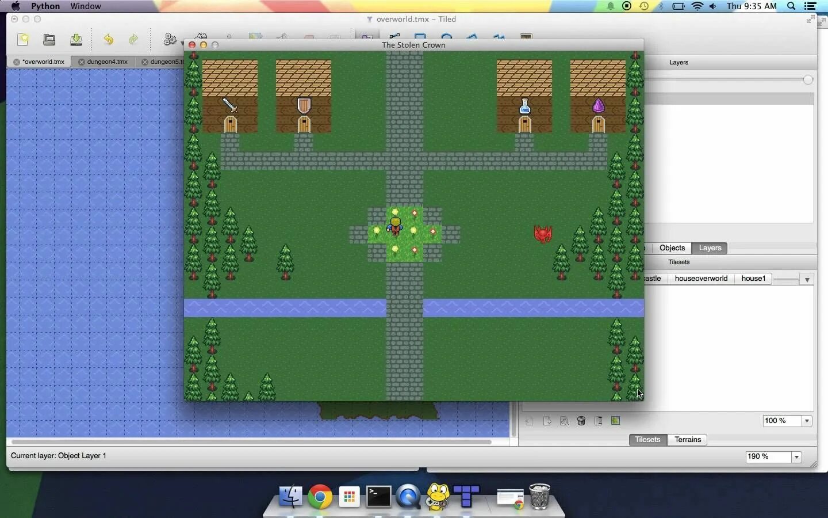
Task: Click the Thu 9:35 AM clock
Action: point(752,6)
